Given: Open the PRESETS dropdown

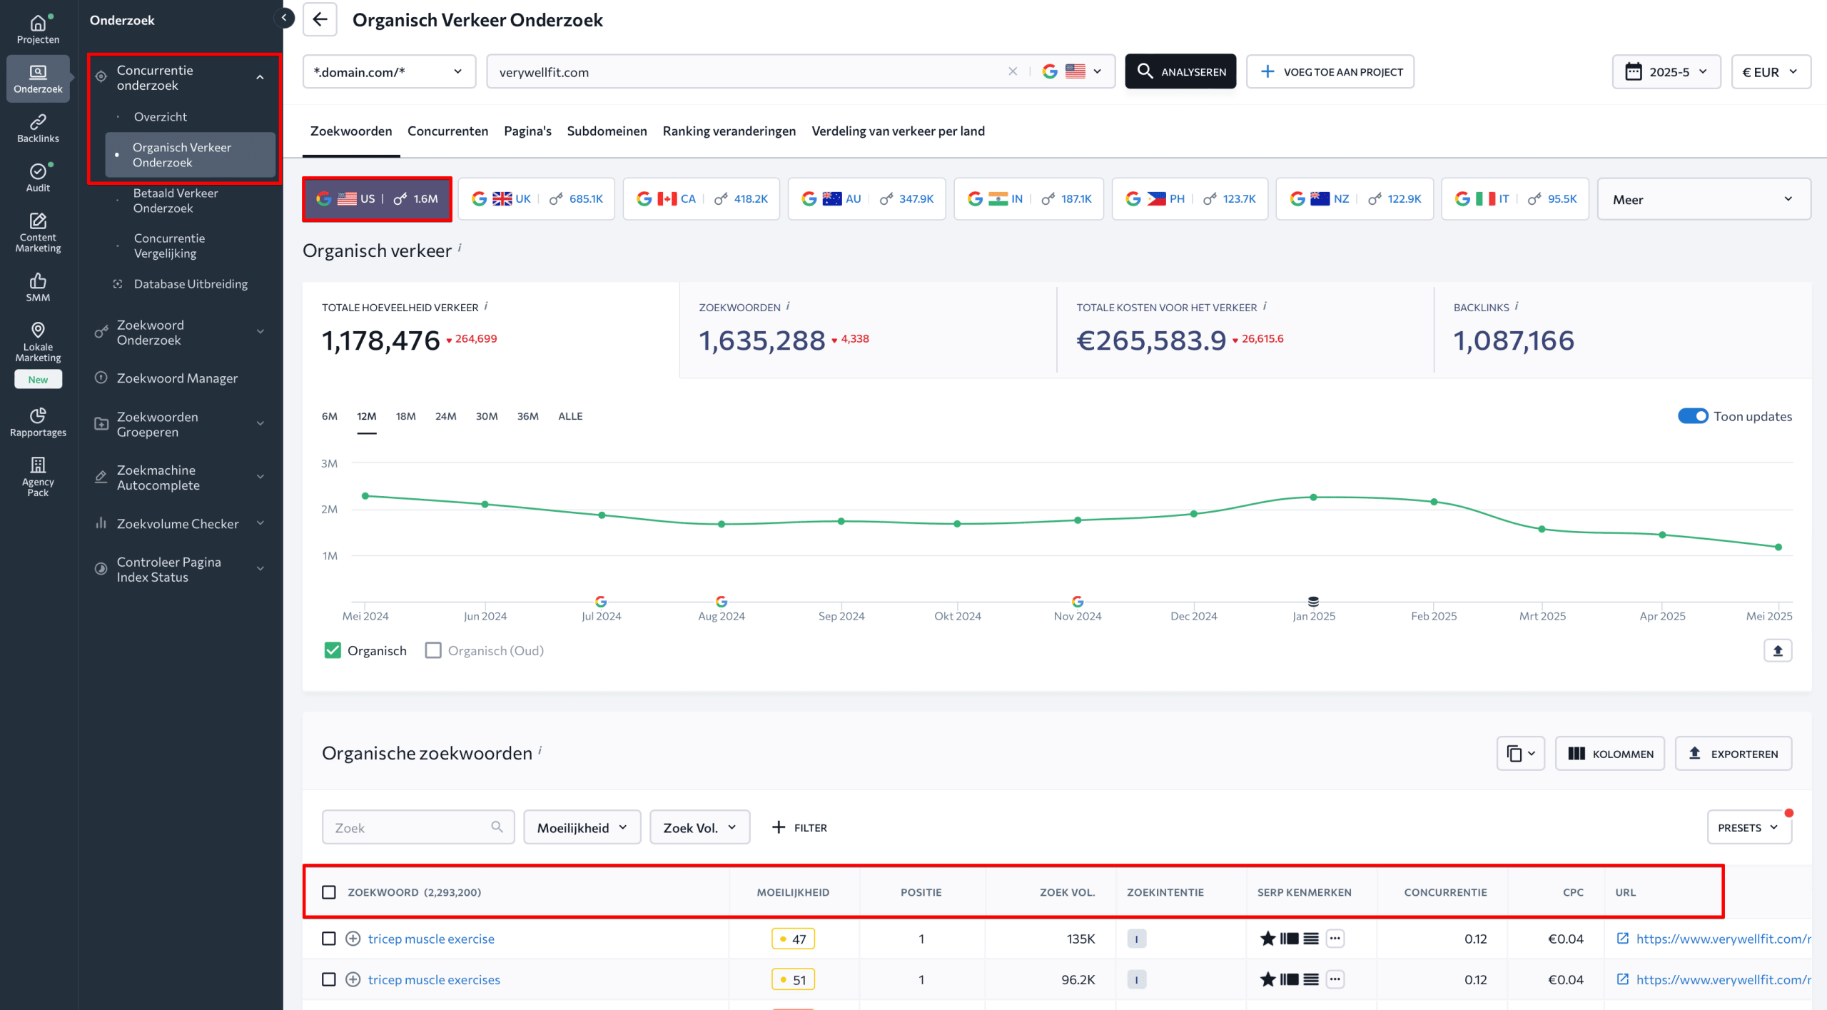Looking at the screenshot, I should point(1749,827).
